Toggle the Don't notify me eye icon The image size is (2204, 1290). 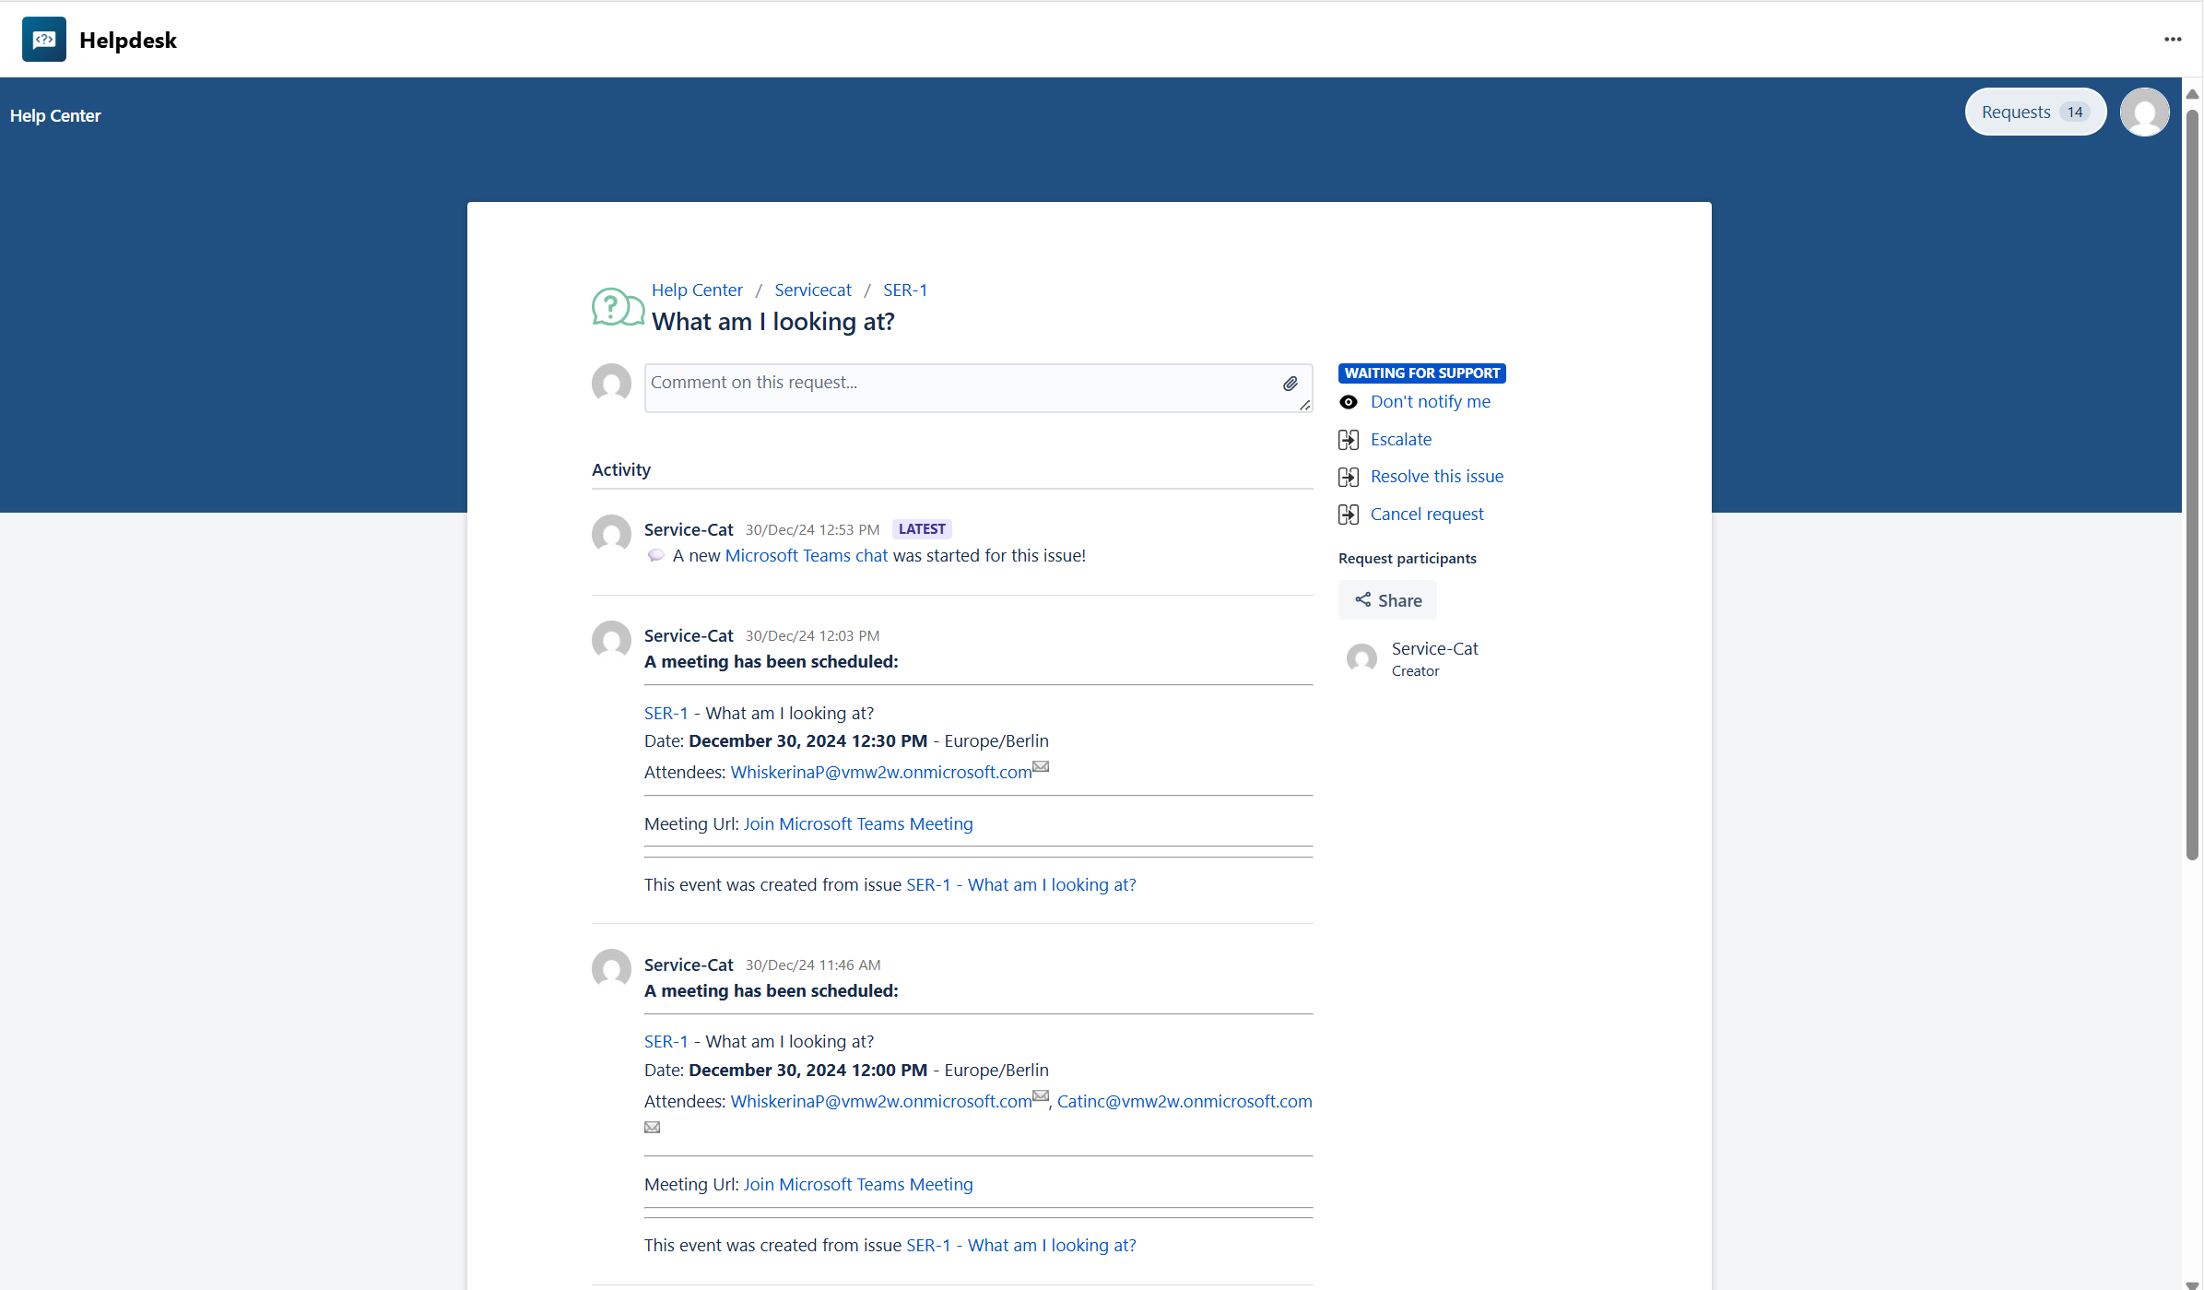tap(1349, 402)
